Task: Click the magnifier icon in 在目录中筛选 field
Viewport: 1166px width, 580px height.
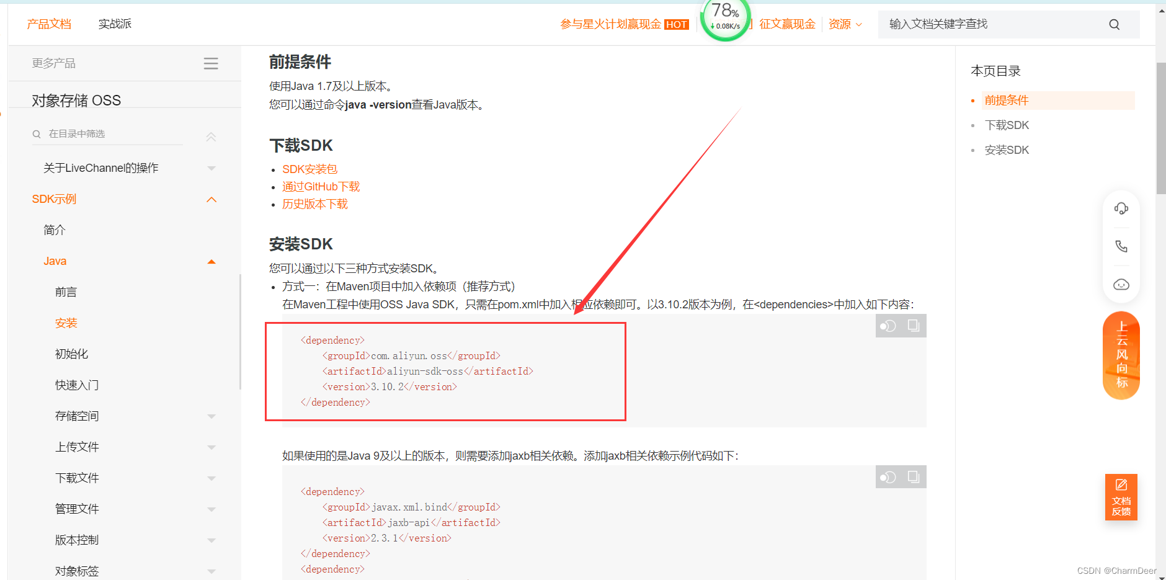Action: pyautogui.click(x=37, y=134)
